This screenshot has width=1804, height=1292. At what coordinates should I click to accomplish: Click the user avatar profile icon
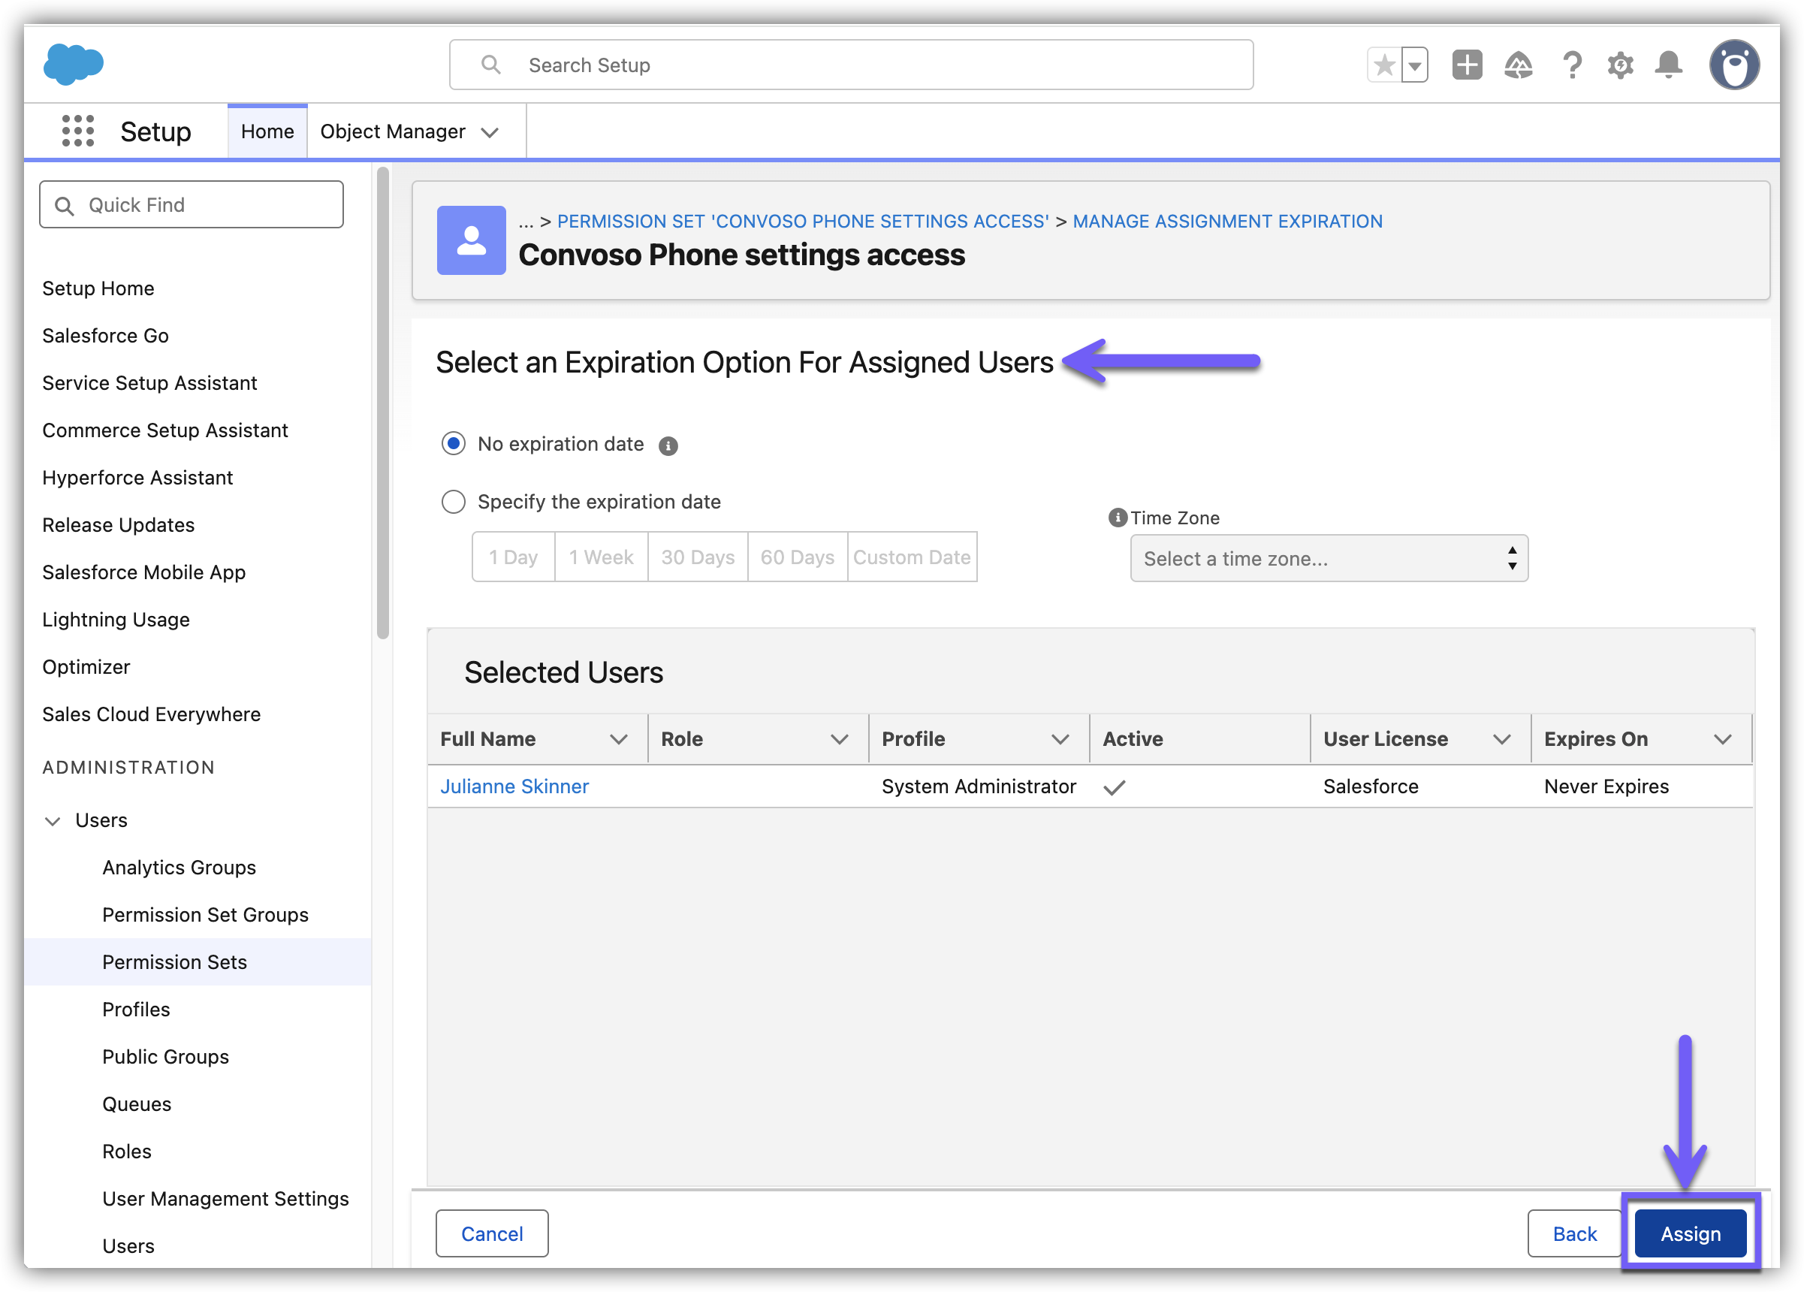[x=1734, y=65]
